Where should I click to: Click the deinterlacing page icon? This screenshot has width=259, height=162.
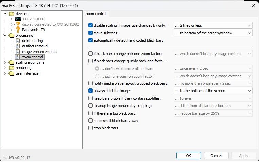coord(18,41)
